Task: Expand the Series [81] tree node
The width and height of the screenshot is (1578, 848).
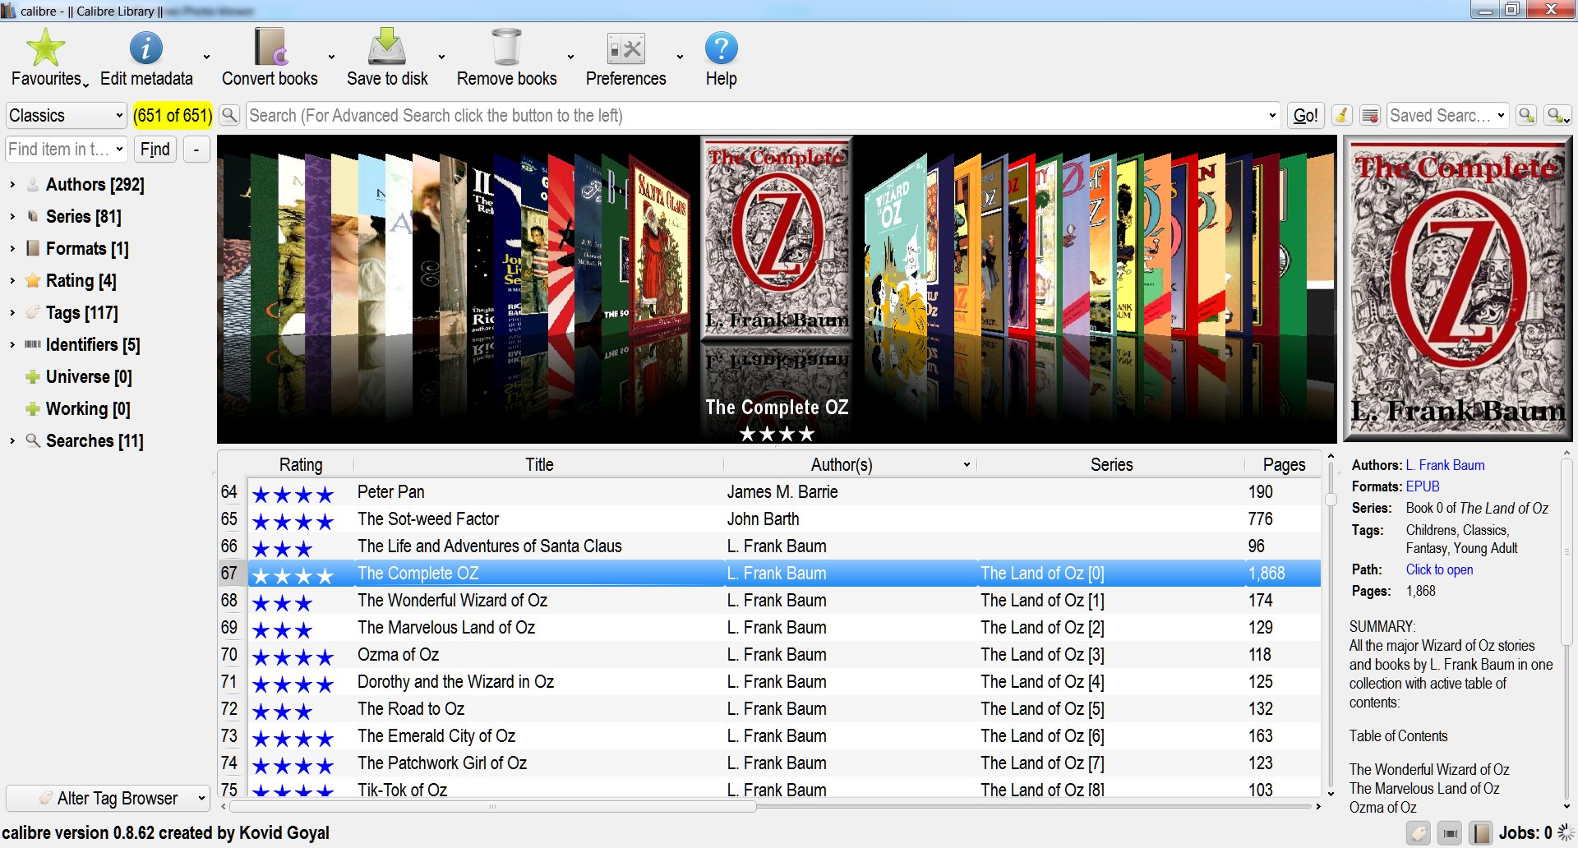Action: pyautogui.click(x=12, y=216)
